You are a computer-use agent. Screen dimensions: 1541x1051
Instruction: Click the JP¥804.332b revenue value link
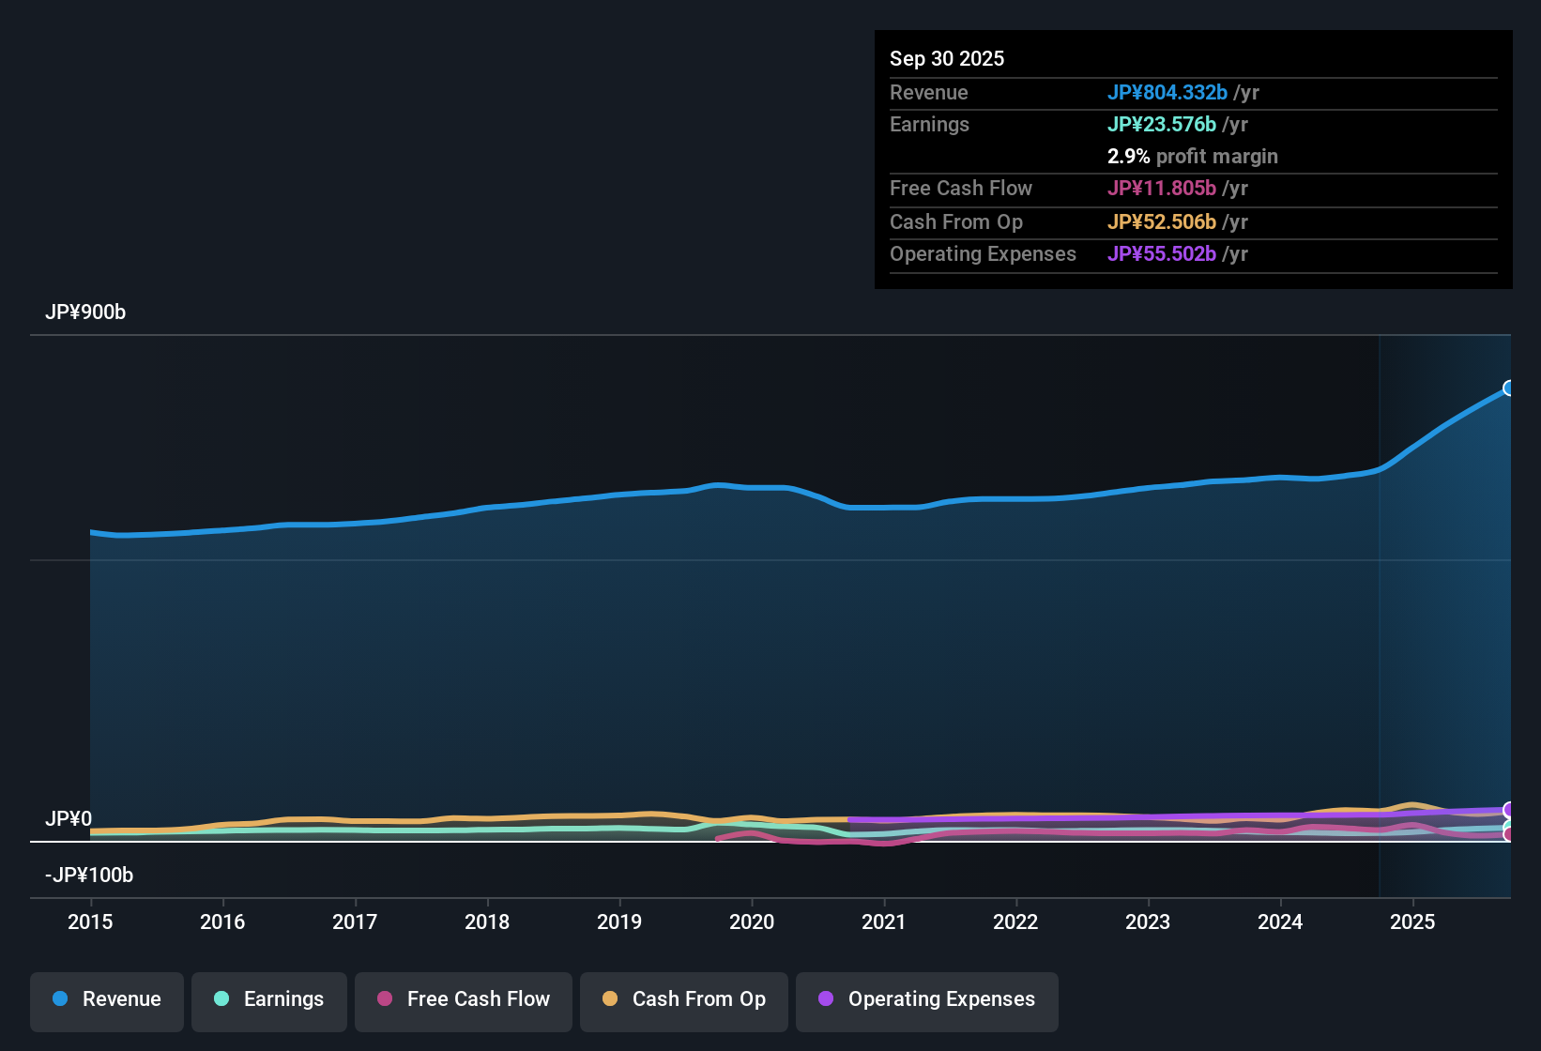coord(1168,93)
